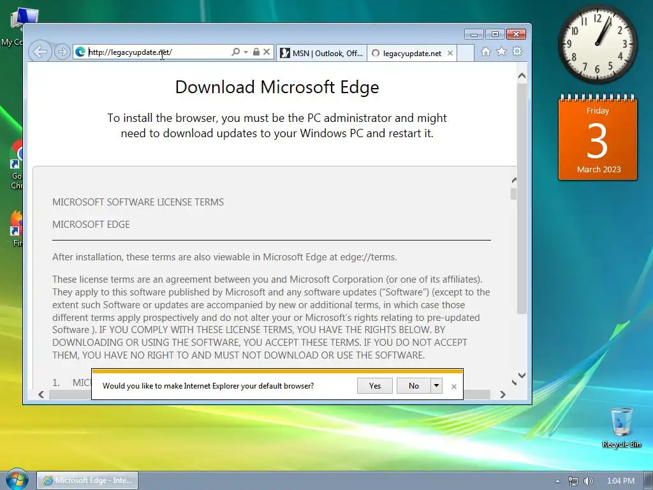Click the Edge logo in address bar

click(x=80, y=52)
